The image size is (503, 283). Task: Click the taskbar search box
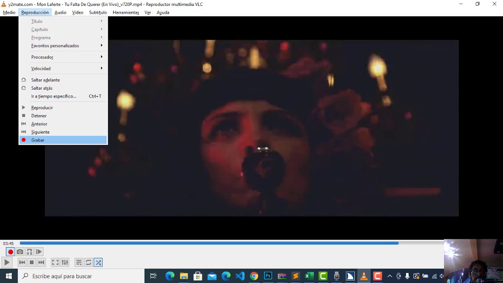coord(81,276)
